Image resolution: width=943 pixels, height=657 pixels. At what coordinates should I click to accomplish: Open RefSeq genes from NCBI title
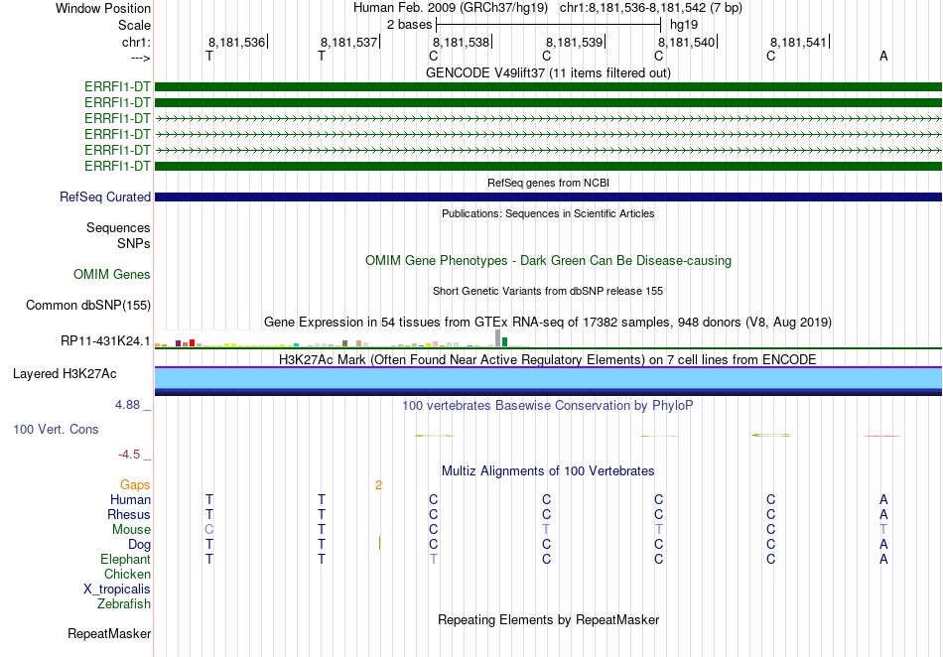point(548,183)
